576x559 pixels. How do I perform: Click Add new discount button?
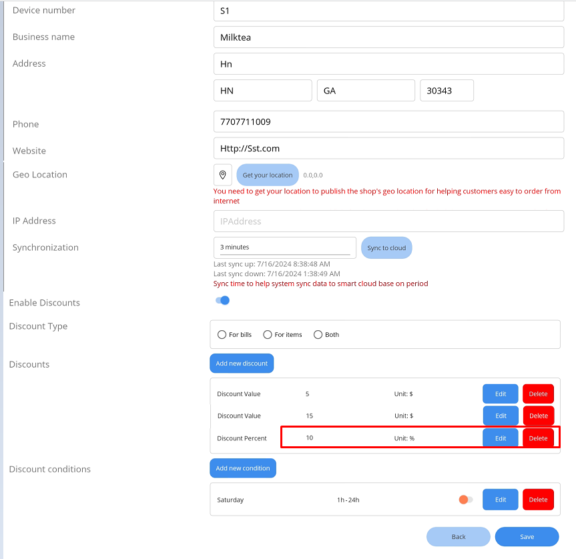click(242, 364)
